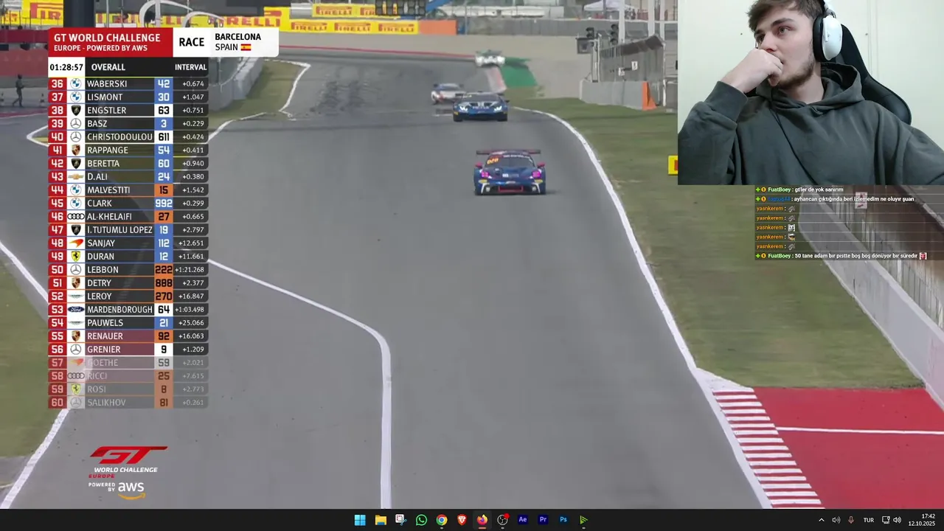Click the streamer webcam overlay
Screen dimensions: 944x531
811,92
